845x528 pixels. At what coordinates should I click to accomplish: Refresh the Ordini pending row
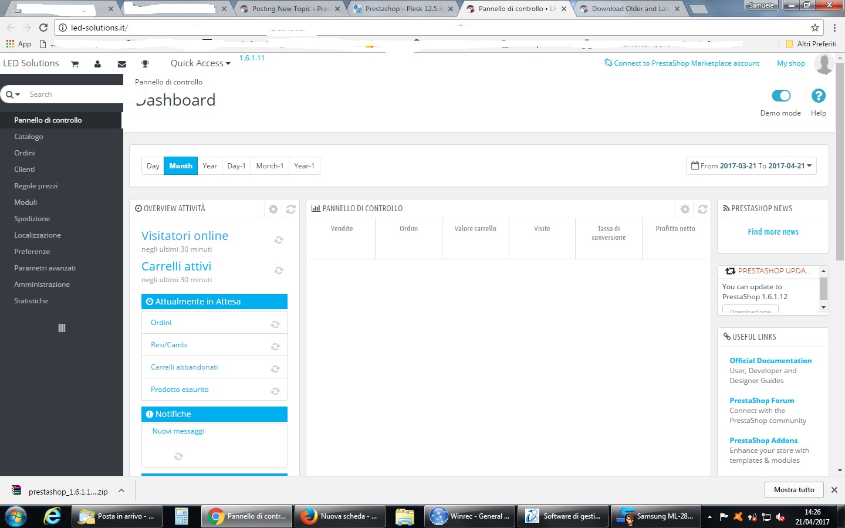pyautogui.click(x=275, y=324)
